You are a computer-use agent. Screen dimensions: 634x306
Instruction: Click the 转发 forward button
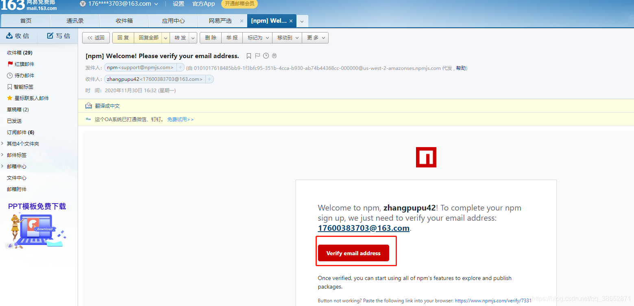[x=180, y=38]
